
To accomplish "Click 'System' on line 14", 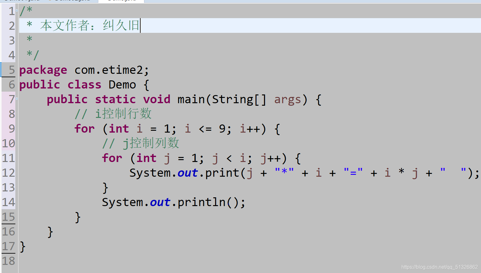I will 122,202.
